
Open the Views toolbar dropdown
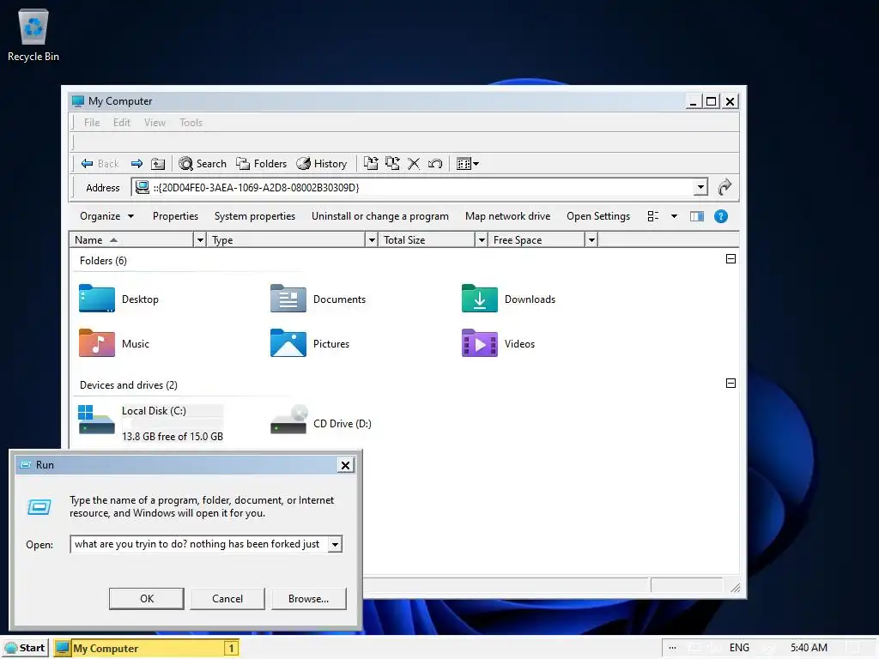468,164
